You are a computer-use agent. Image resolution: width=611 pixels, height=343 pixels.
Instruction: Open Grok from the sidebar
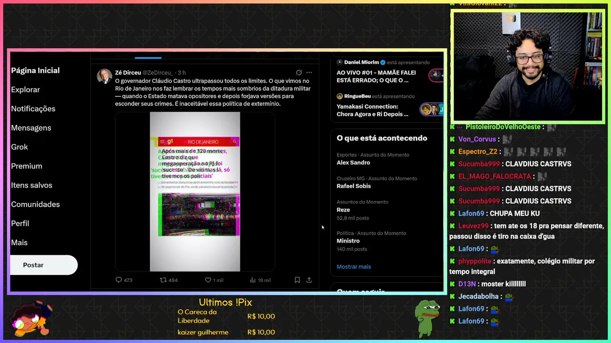pyautogui.click(x=20, y=147)
